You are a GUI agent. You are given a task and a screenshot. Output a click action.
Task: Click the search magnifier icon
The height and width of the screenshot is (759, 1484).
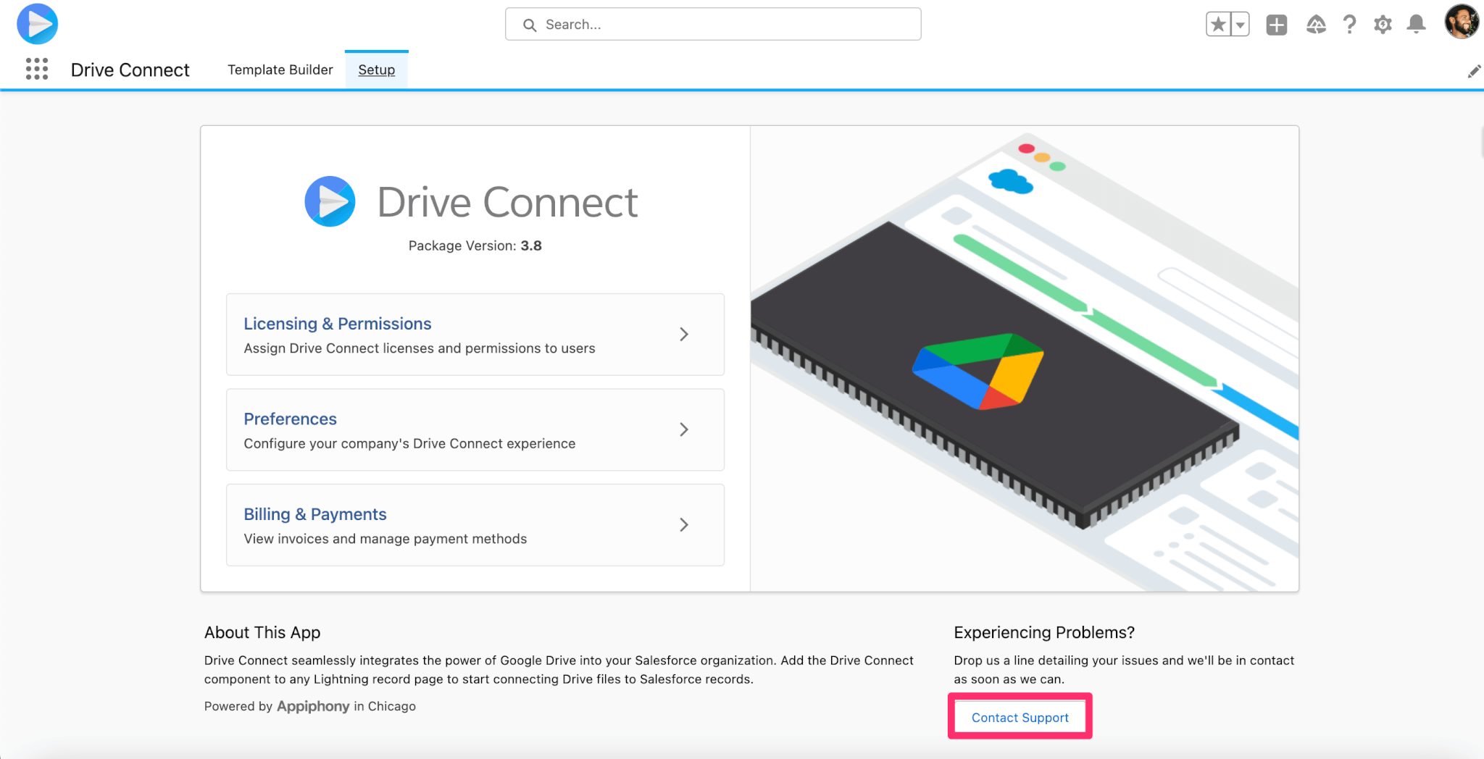[530, 25]
